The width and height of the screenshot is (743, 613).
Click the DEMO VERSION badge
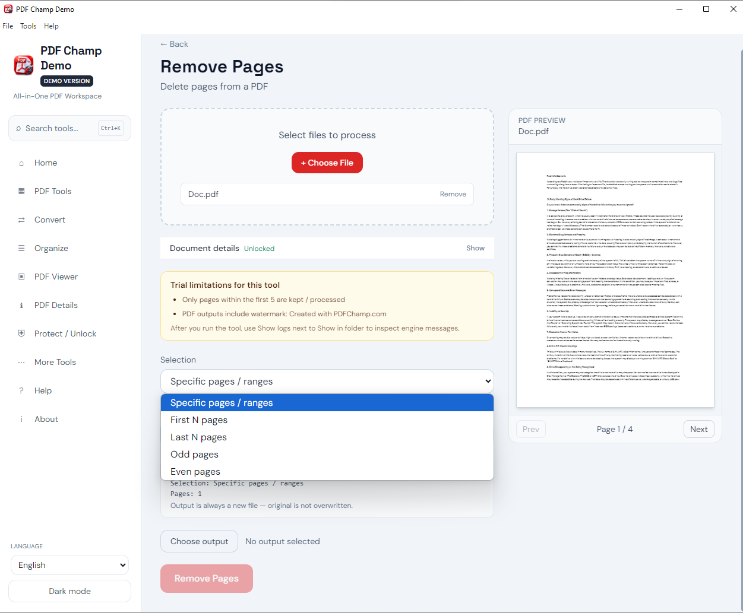pos(67,81)
